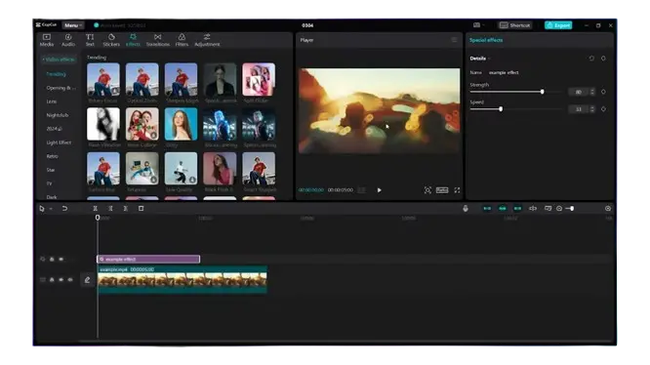Choose the Glitzy effect thumbnail with blue background

point(181,124)
